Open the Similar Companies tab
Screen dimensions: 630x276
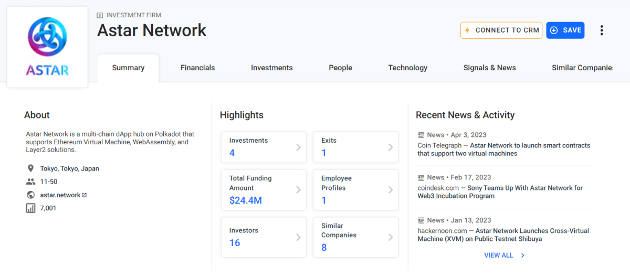pos(582,68)
